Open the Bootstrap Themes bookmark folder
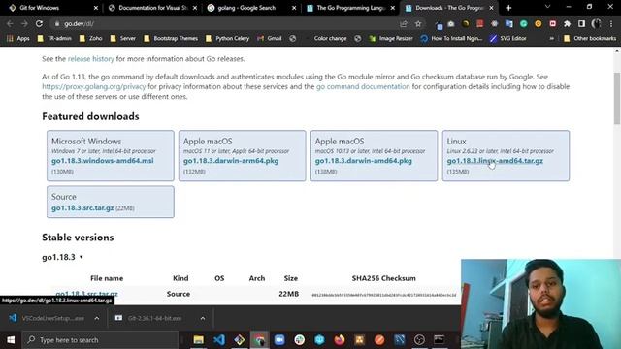Image resolution: width=621 pixels, height=349 pixels. (x=171, y=38)
